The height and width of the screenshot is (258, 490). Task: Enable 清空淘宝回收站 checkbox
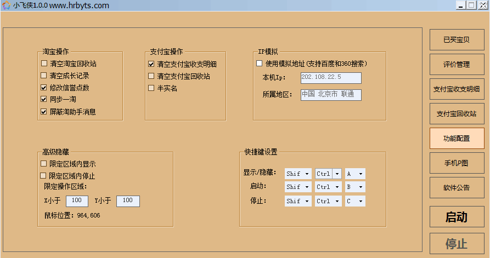[x=44, y=64]
